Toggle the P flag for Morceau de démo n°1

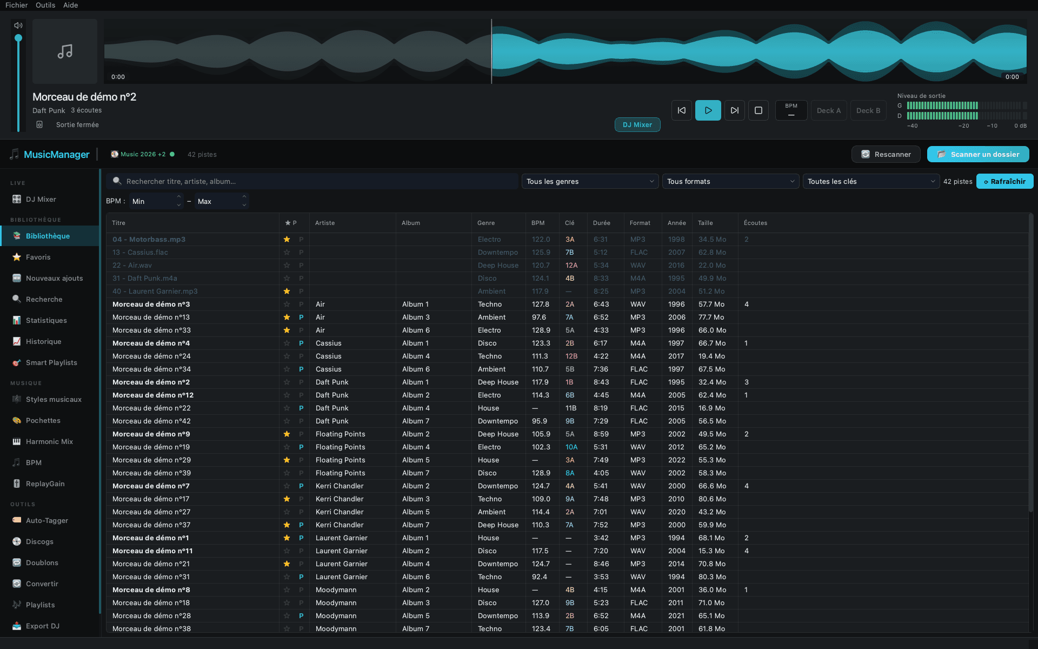tap(301, 538)
